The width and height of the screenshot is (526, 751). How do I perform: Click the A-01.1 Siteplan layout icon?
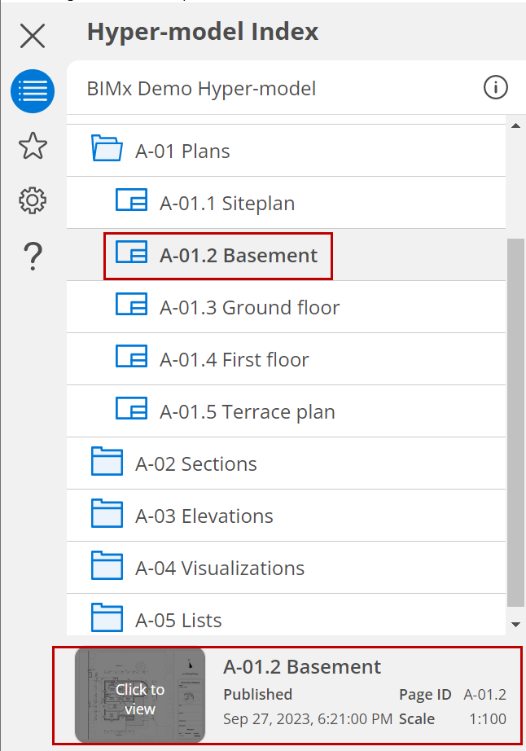131,201
